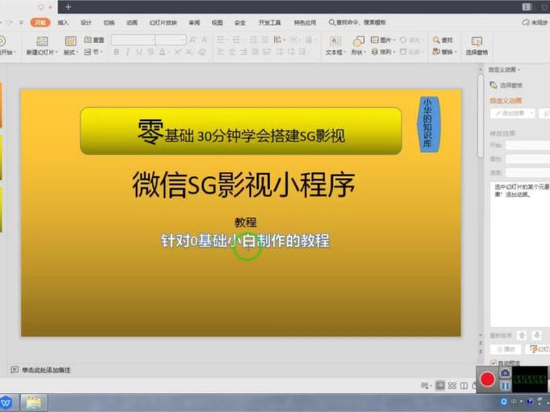550x412 pixels.
Task: Switch to normal view in status bar
Action: click(x=440, y=386)
